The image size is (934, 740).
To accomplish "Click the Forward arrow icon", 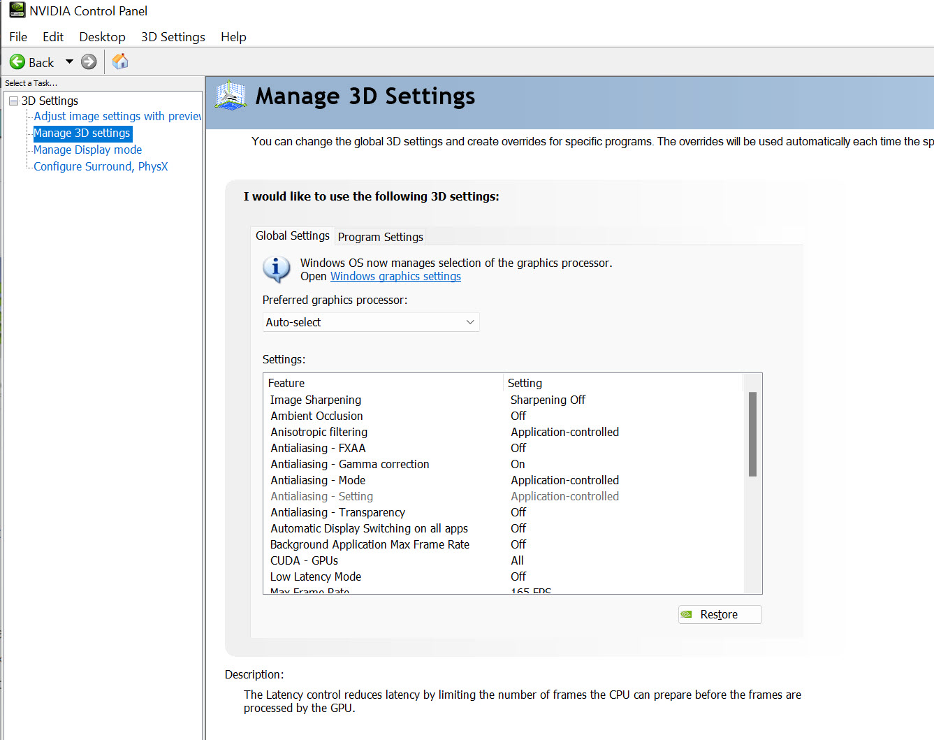I will (89, 61).
